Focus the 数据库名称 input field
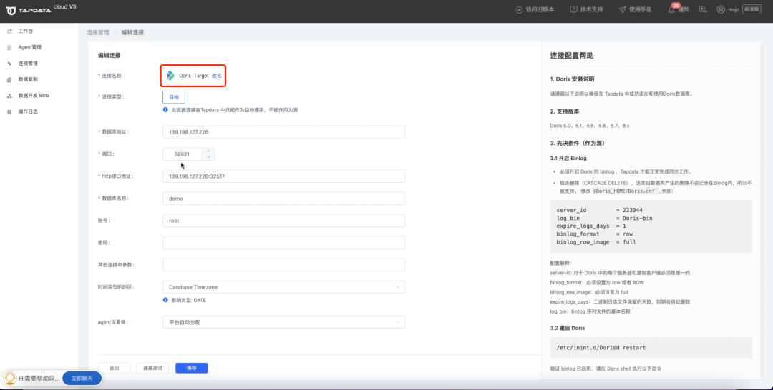 point(283,198)
